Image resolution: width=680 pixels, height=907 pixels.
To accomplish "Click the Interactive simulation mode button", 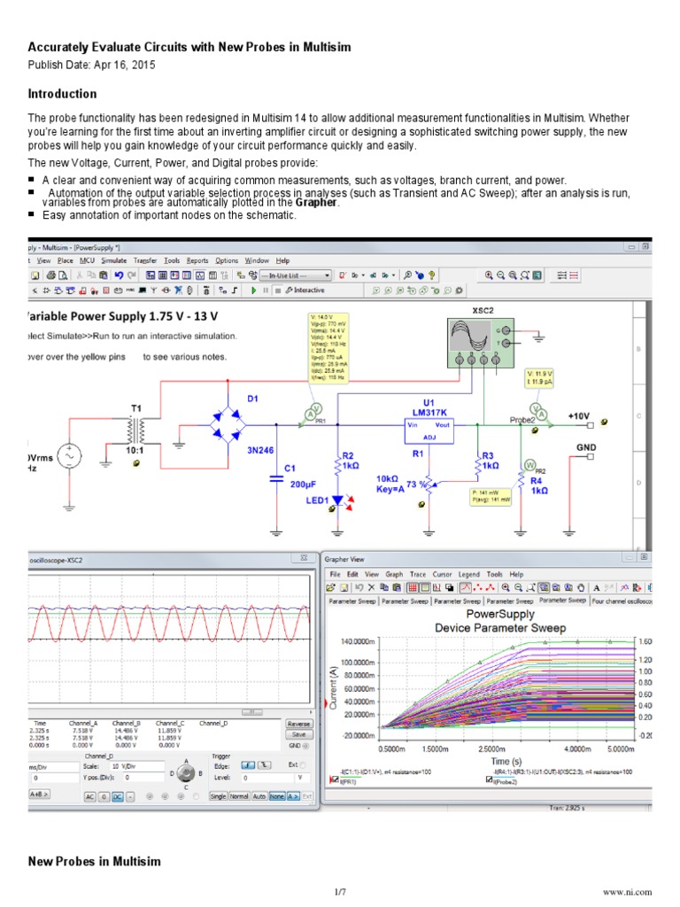I will 305,291.
